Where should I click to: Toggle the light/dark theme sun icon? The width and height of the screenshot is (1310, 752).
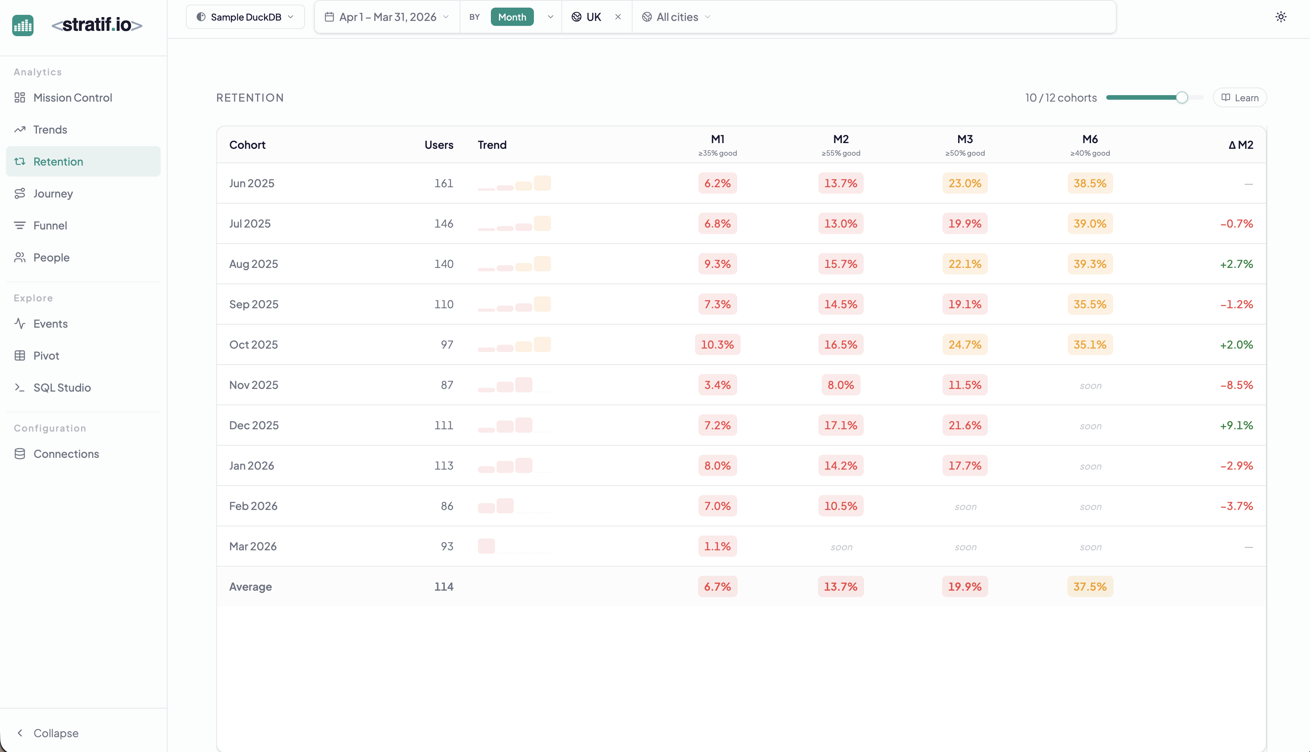pos(1281,17)
